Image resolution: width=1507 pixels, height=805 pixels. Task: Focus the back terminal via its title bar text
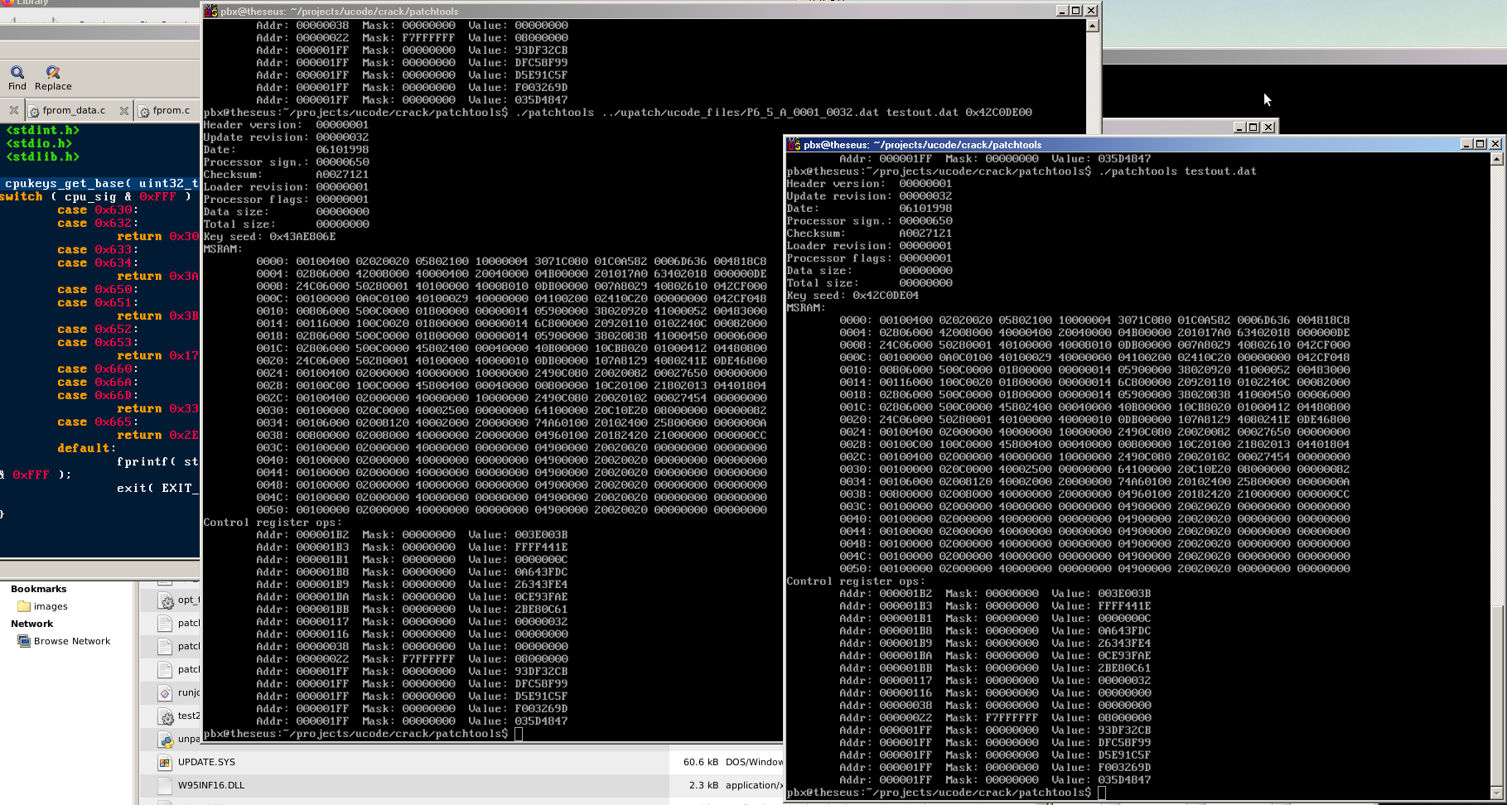[x=340, y=11]
